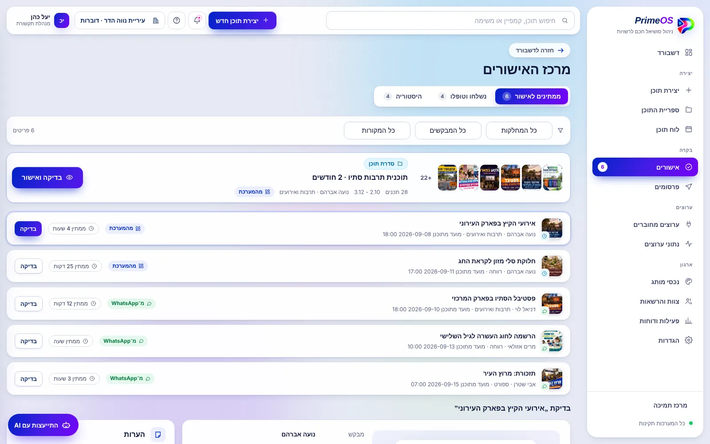Viewport: 710px width, 444px height.
Task: Click the filter funnel icon
Action: pos(560,131)
